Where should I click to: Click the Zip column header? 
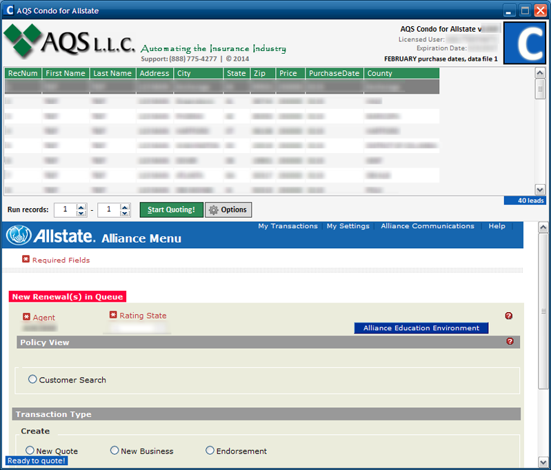point(263,73)
